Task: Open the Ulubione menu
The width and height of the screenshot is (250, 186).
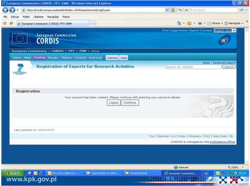Action: click(x=39, y=17)
